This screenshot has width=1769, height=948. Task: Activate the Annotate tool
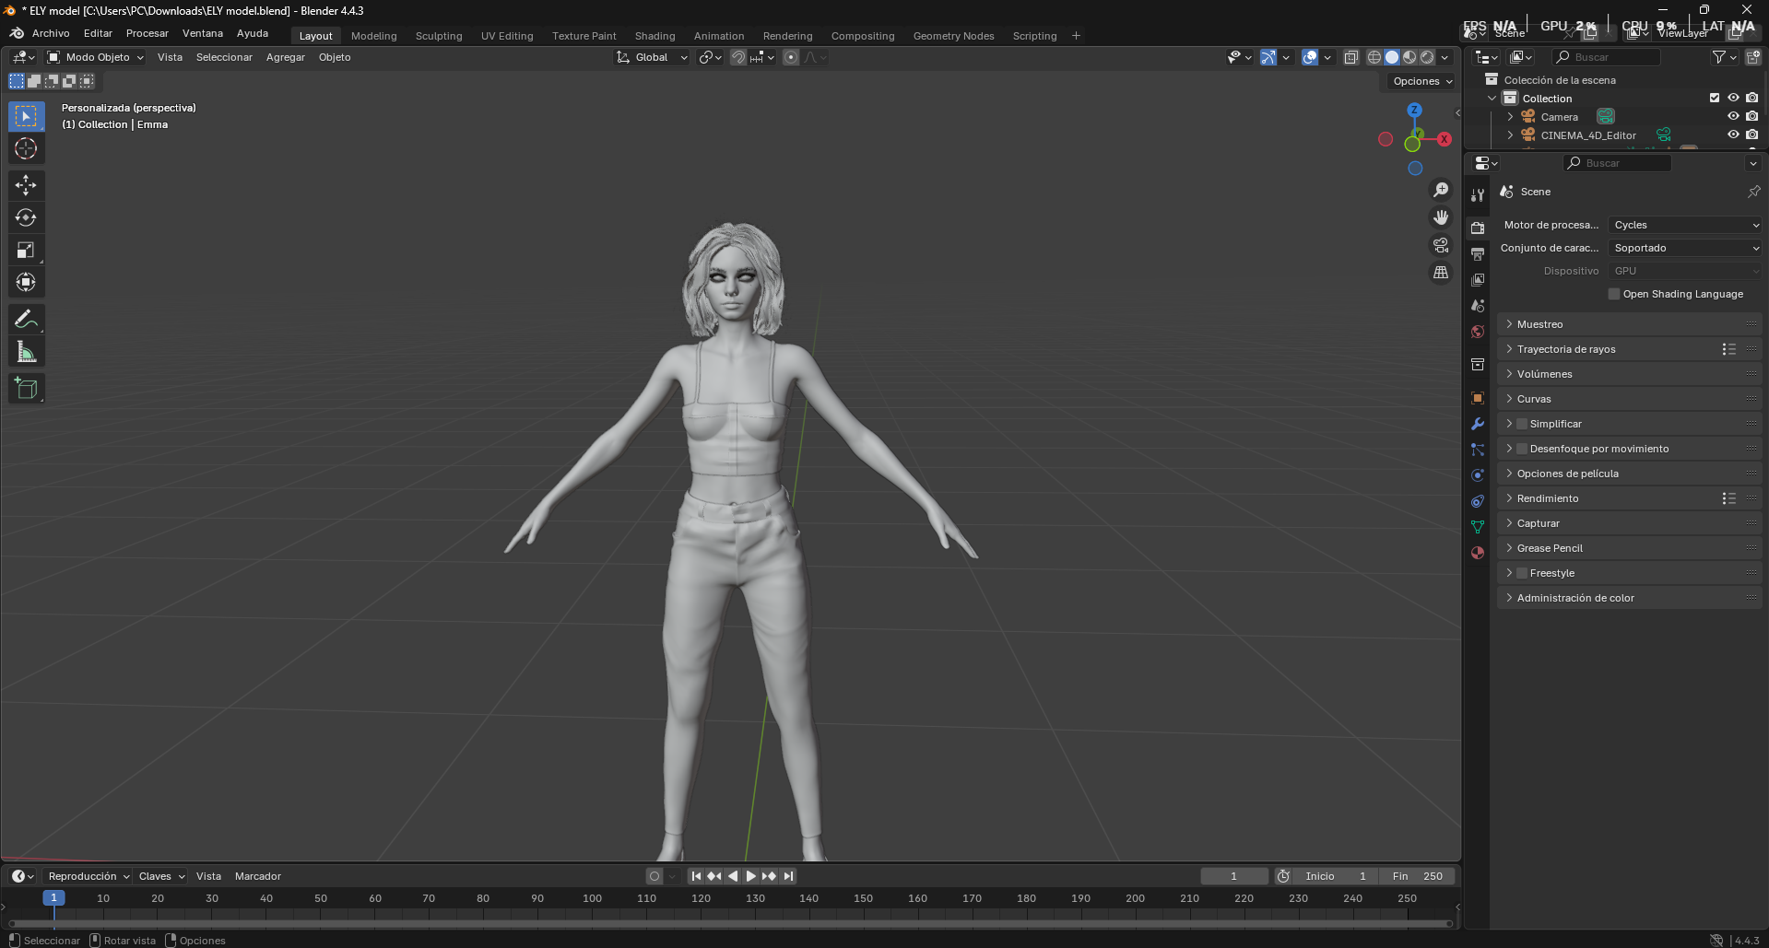click(26, 318)
